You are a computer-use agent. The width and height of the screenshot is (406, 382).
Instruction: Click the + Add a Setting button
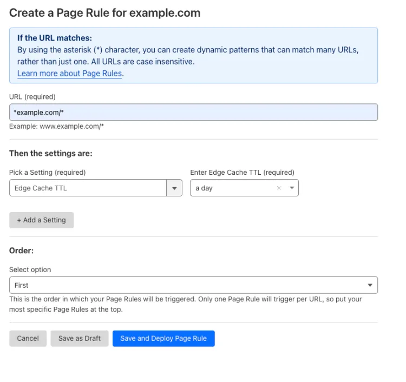tap(41, 220)
